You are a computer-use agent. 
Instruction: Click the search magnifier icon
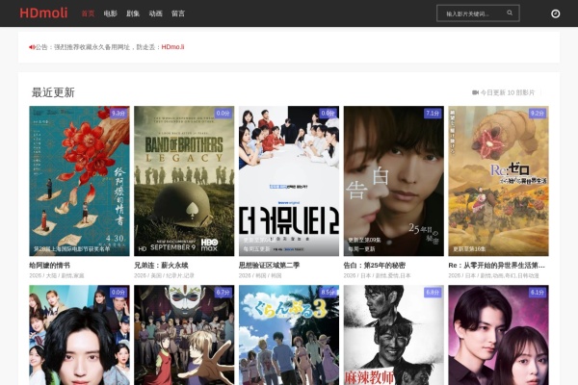(510, 13)
